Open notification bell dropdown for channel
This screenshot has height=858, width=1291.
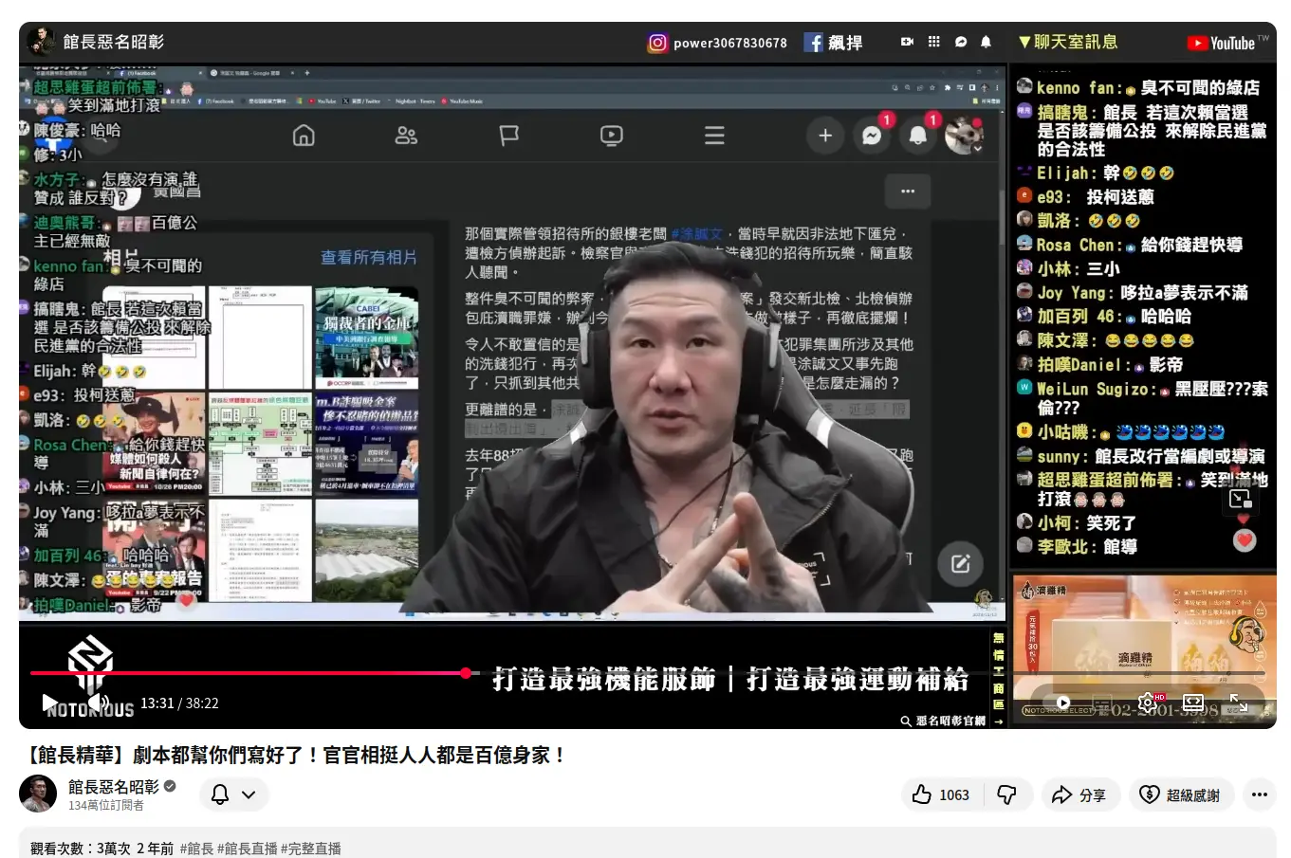pyautogui.click(x=233, y=794)
